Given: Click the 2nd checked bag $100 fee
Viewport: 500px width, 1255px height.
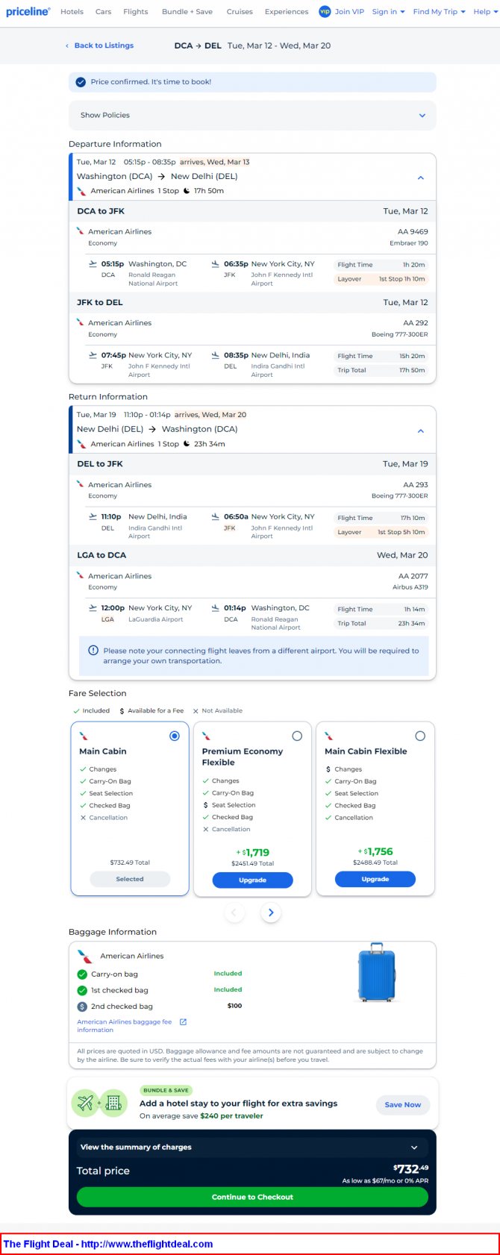Looking at the screenshot, I should click(x=234, y=1006).
